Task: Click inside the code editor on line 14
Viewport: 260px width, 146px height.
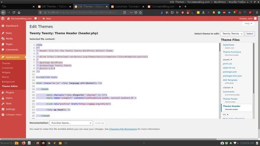Action: pos(127,83)
